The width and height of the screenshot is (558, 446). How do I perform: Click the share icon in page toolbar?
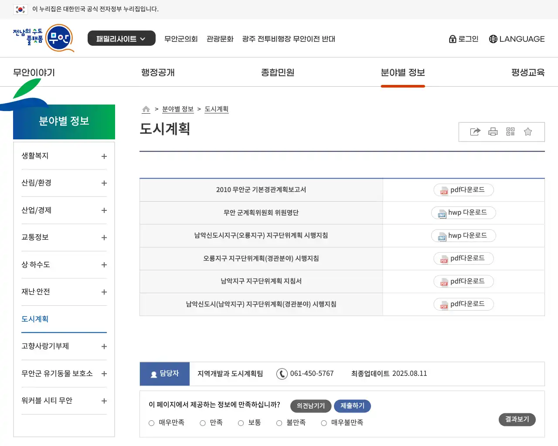(475, 132)
